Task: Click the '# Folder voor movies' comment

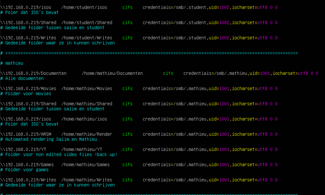Action: click(x=26, y=94)
